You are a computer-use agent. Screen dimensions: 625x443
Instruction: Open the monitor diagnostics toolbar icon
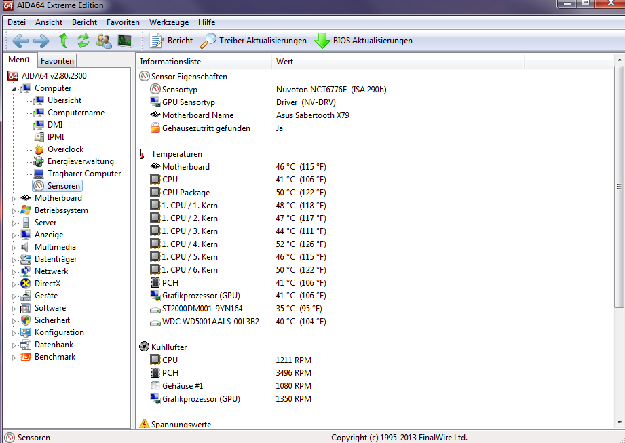click(125, 41)
